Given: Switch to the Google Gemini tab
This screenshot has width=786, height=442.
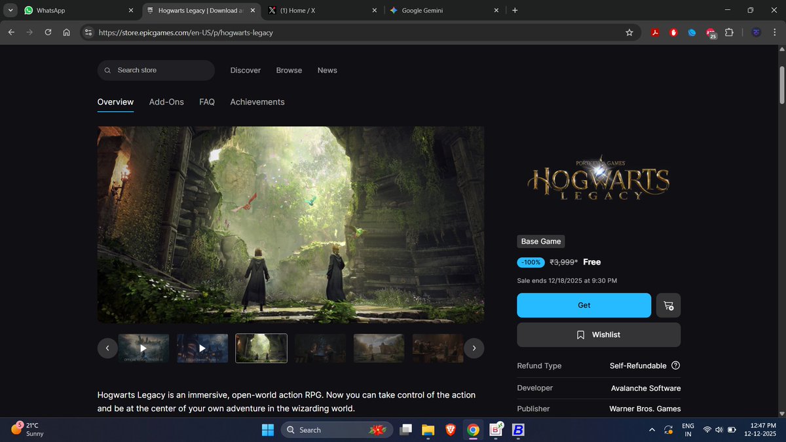Looking at the screenshot, I should [x=444, y=10].
